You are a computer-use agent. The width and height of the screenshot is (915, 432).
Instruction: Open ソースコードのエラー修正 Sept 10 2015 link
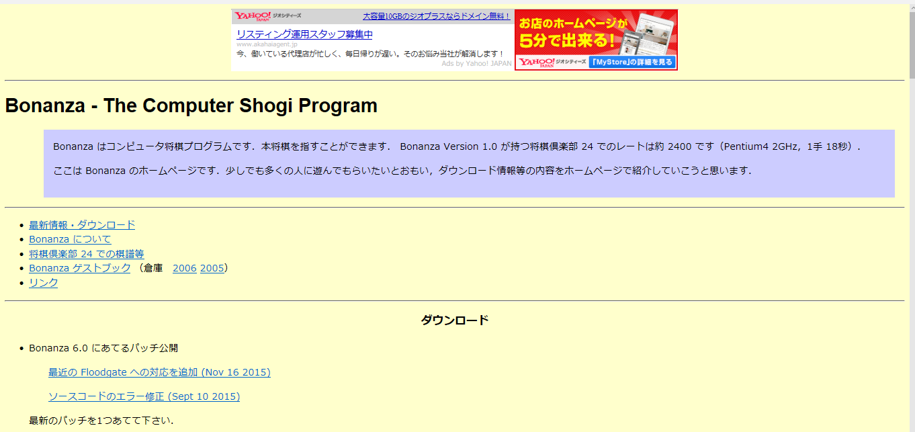(x=144, y=396)
